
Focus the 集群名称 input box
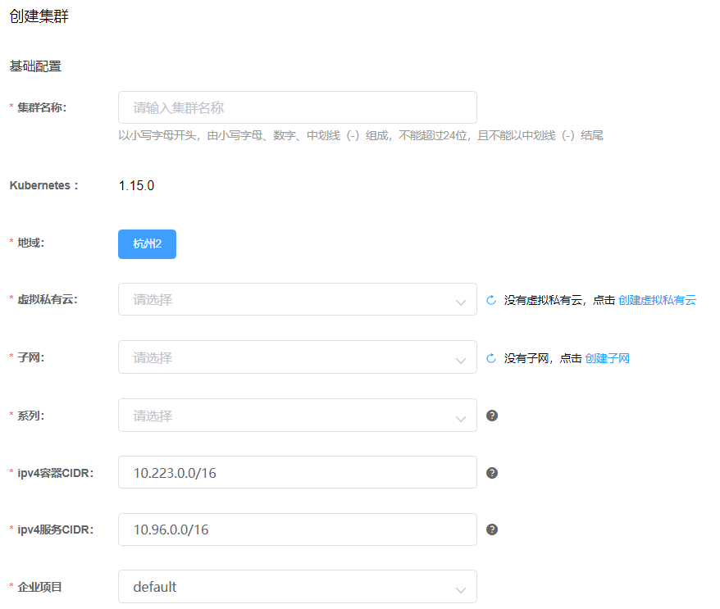(297, 107)
